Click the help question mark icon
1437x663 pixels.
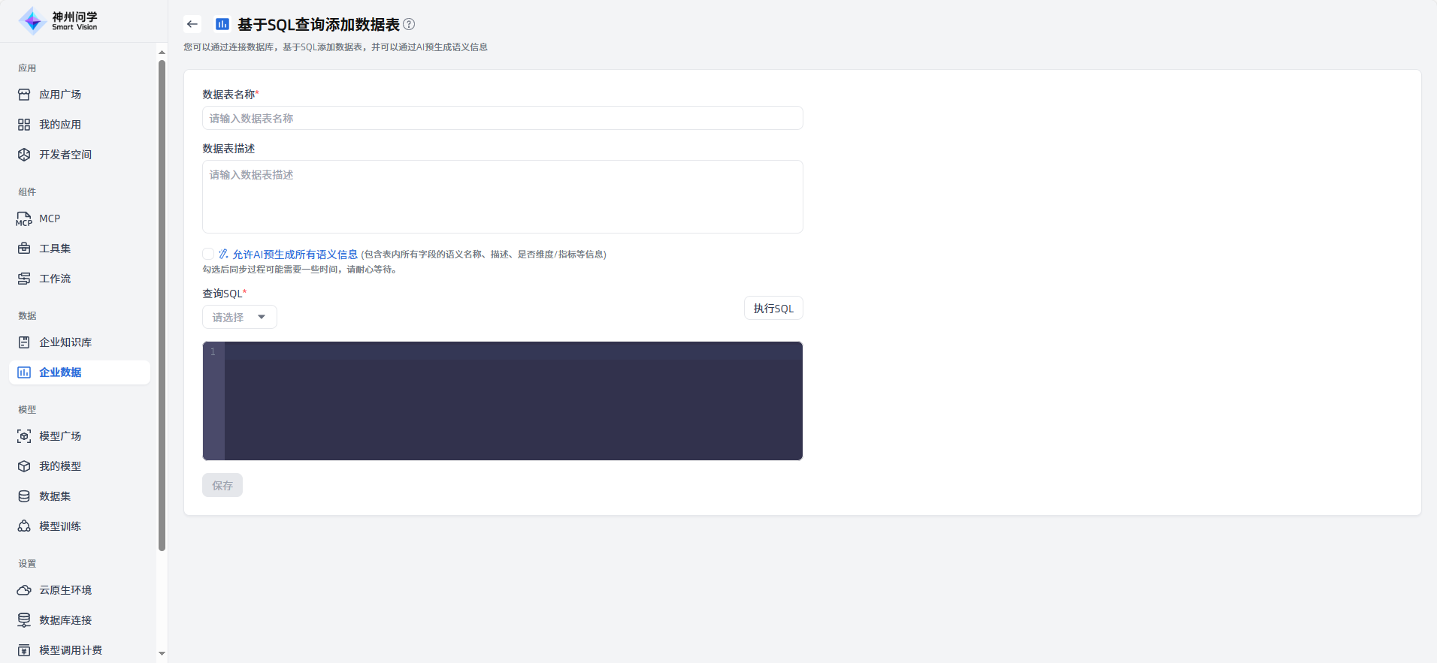click(409, 24)
